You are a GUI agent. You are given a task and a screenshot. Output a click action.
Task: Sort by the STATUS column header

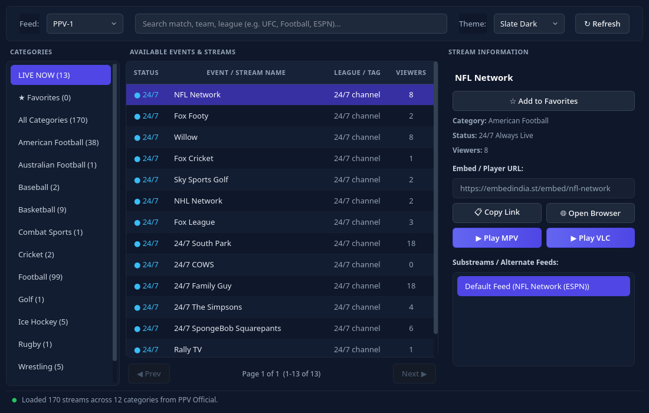coord(146,73)
